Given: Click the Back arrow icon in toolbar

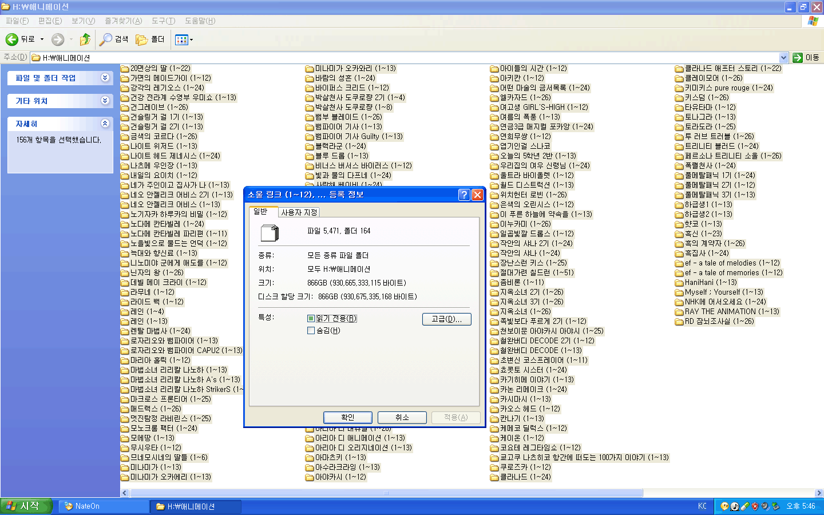Looking at the screenshot, I should point(12,39).
